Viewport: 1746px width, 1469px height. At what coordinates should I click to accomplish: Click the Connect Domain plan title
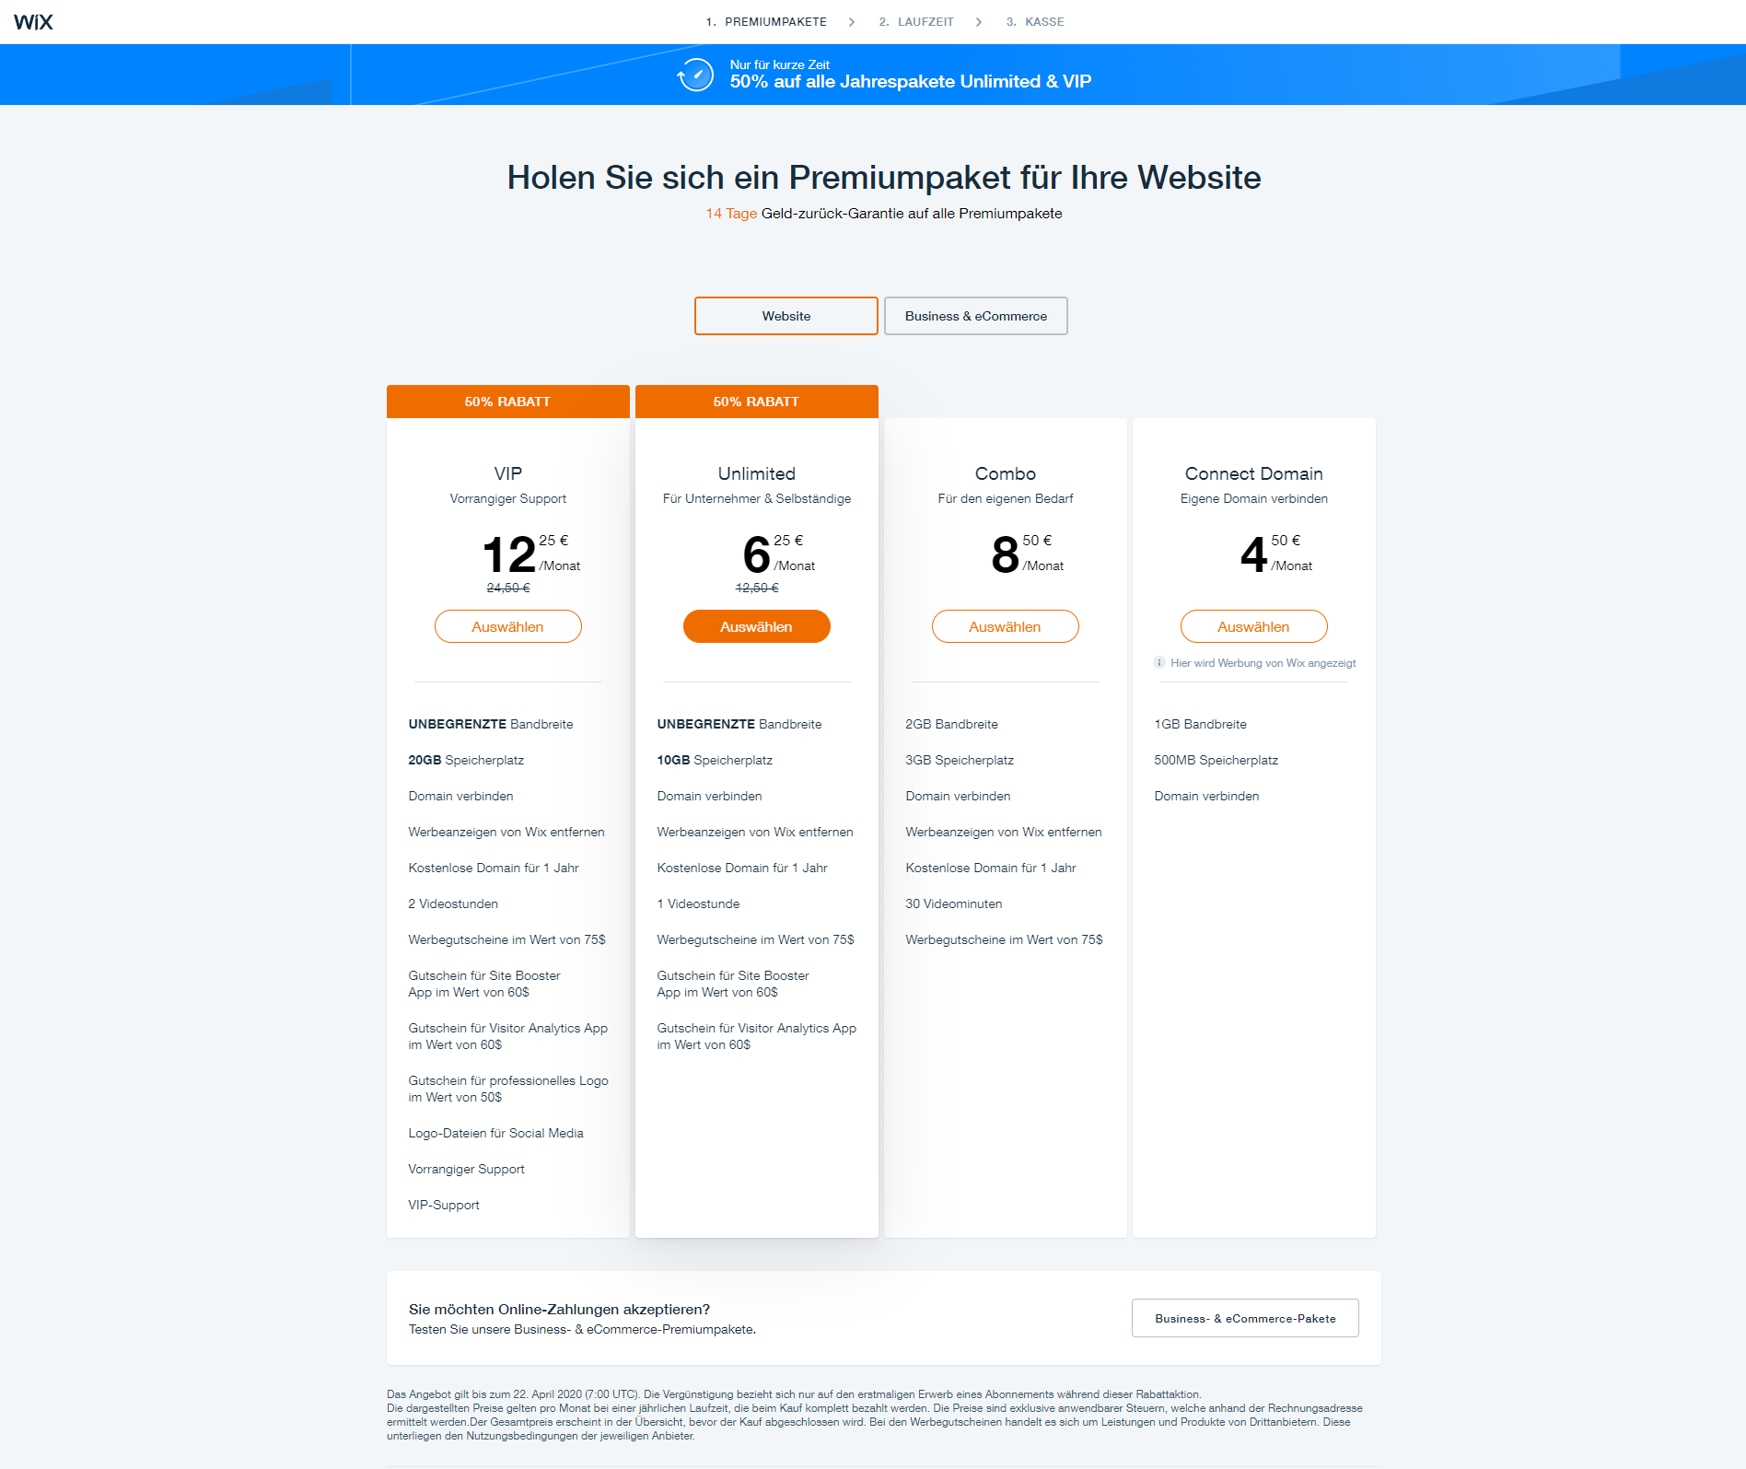click(1254, 473)
